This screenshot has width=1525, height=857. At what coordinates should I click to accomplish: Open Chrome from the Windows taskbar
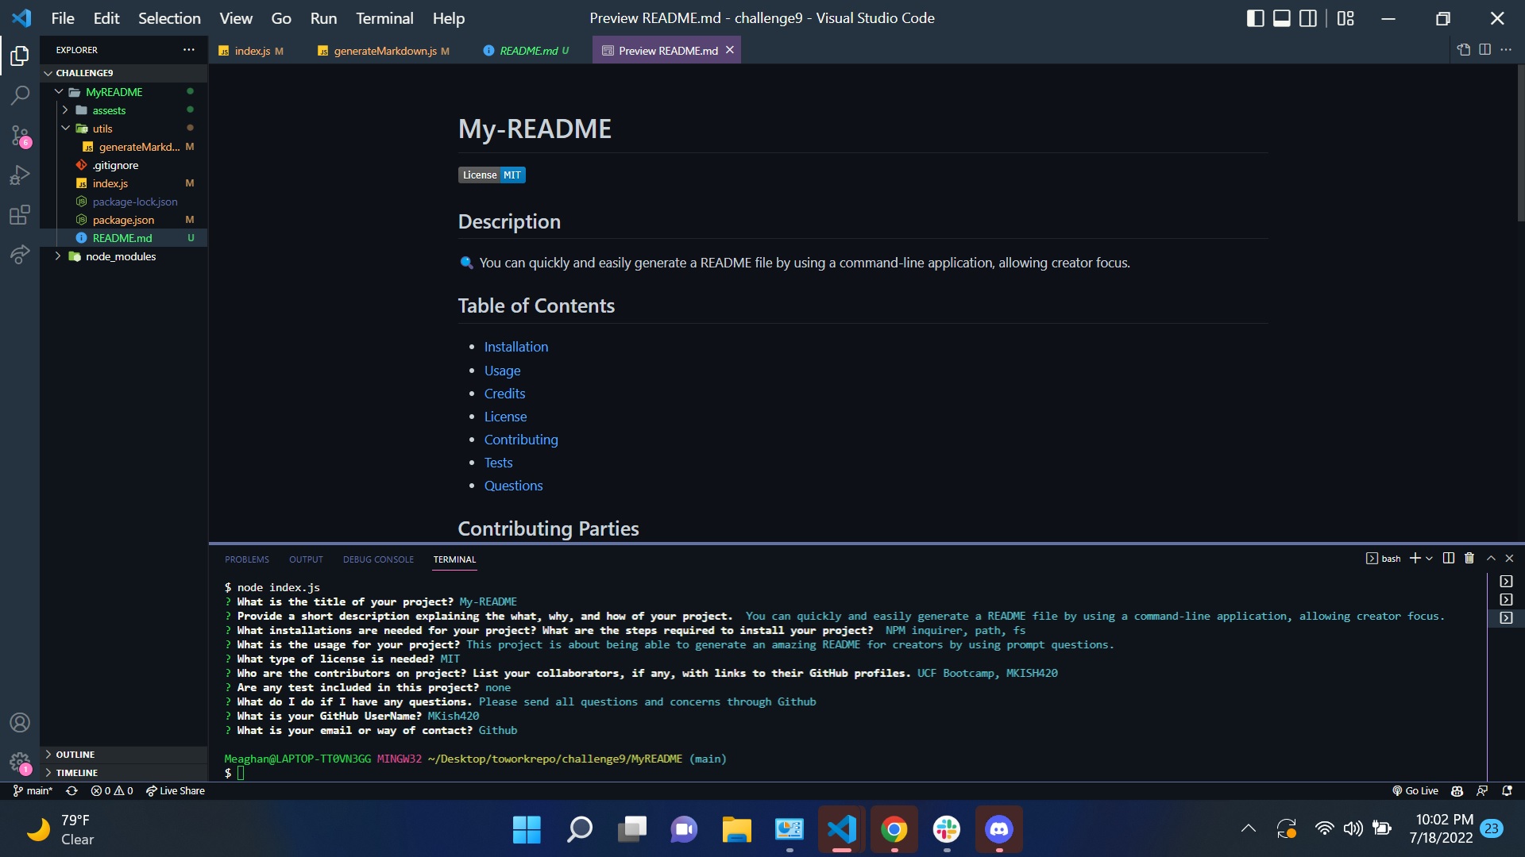[894, 829]
